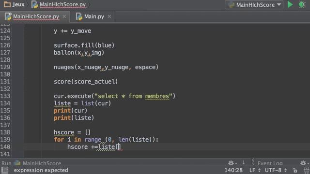Screen dimensions: 310x174
Task: Close the MainHIchScore.py tab
Action: click(64, 16)
